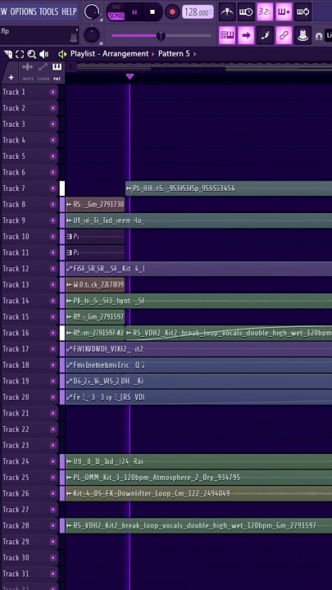332x590 pixels.
Task: Click the Pattern 5 breadcrumb
Action: (x=174, y=54)
